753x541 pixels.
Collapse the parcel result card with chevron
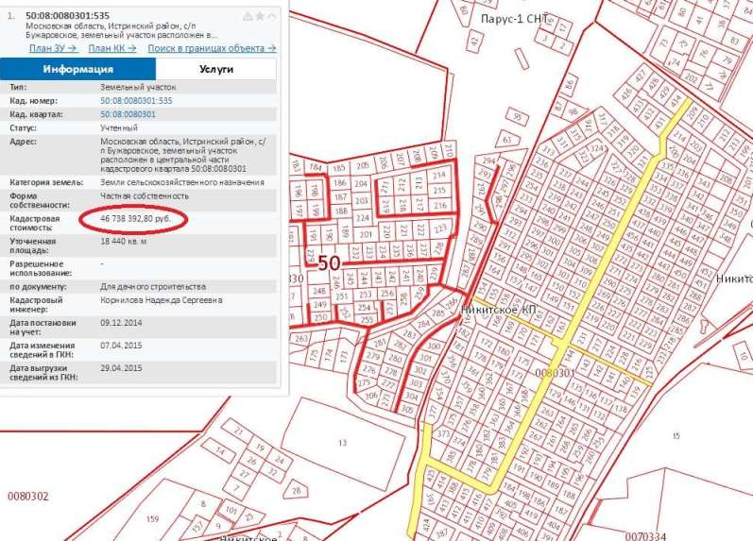coord(273,16)
